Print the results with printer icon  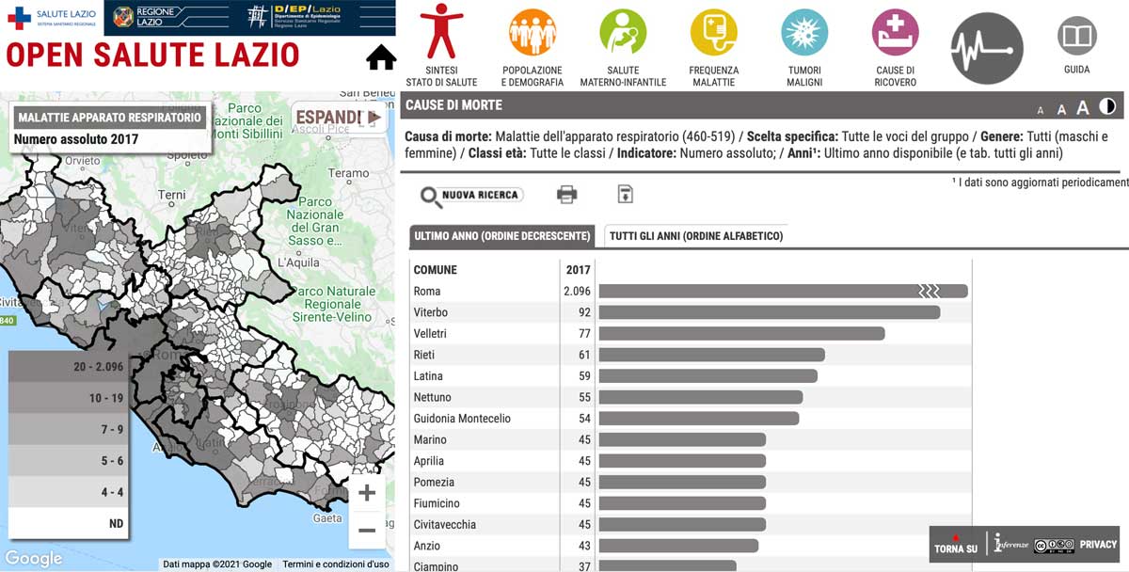(x=566, y=195)
